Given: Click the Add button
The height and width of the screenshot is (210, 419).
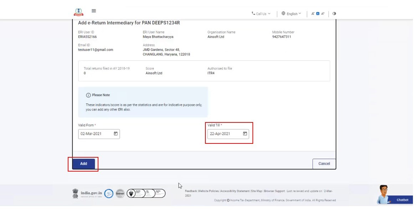Looking at the screenshot, I should pyautogui.click(x=83, y=164).
